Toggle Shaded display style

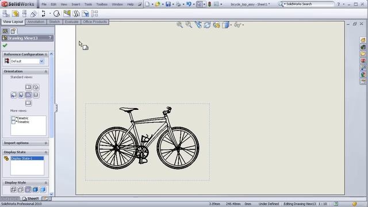[43, 189]
